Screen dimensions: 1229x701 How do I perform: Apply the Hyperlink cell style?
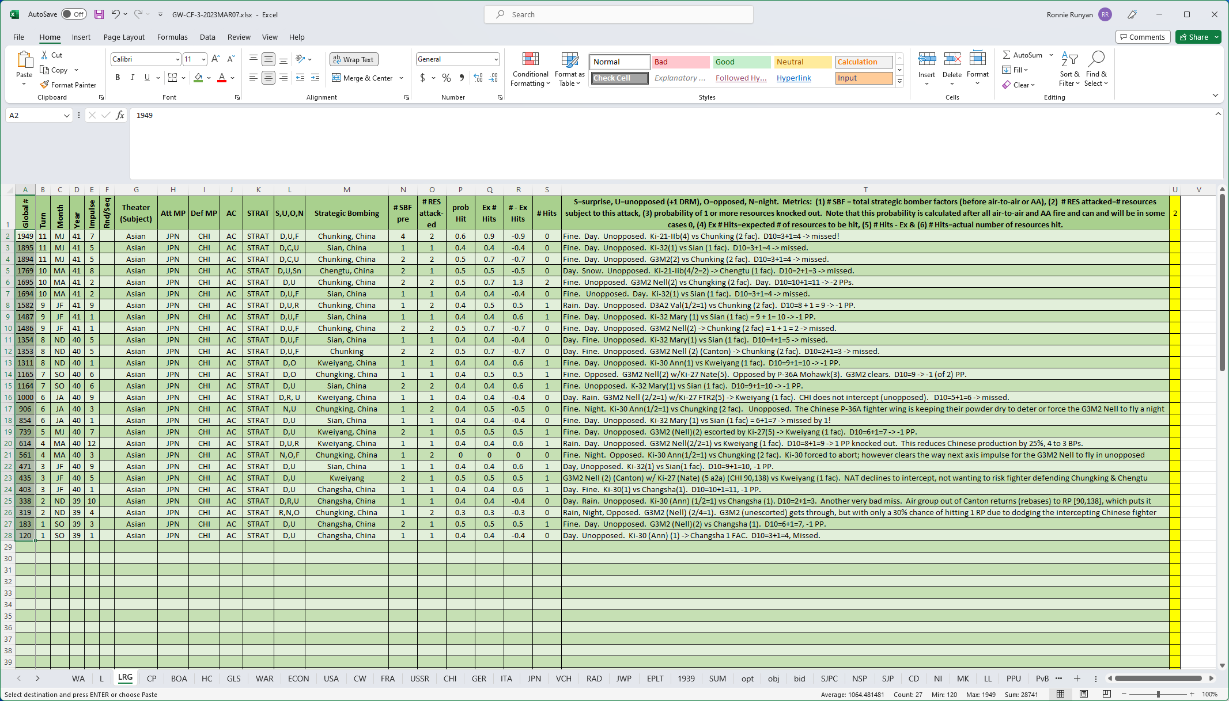coord(803,78)
